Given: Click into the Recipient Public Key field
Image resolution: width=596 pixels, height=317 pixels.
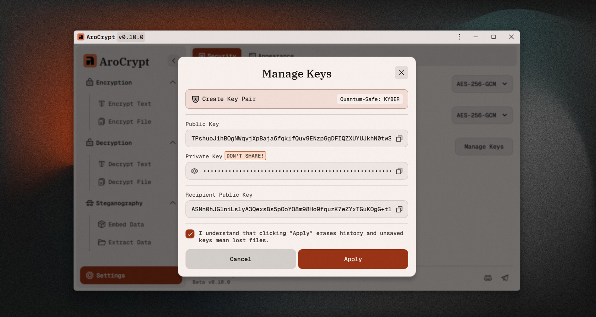Looking at the screenshot, I should (291, 209).
